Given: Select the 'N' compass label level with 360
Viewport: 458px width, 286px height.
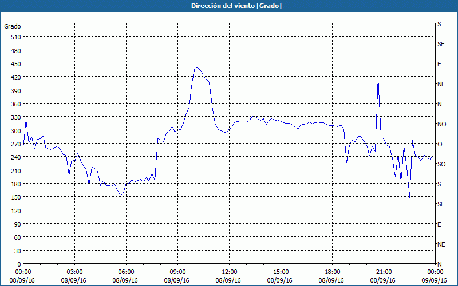Looking at the screenshot, I should [440, 104].
